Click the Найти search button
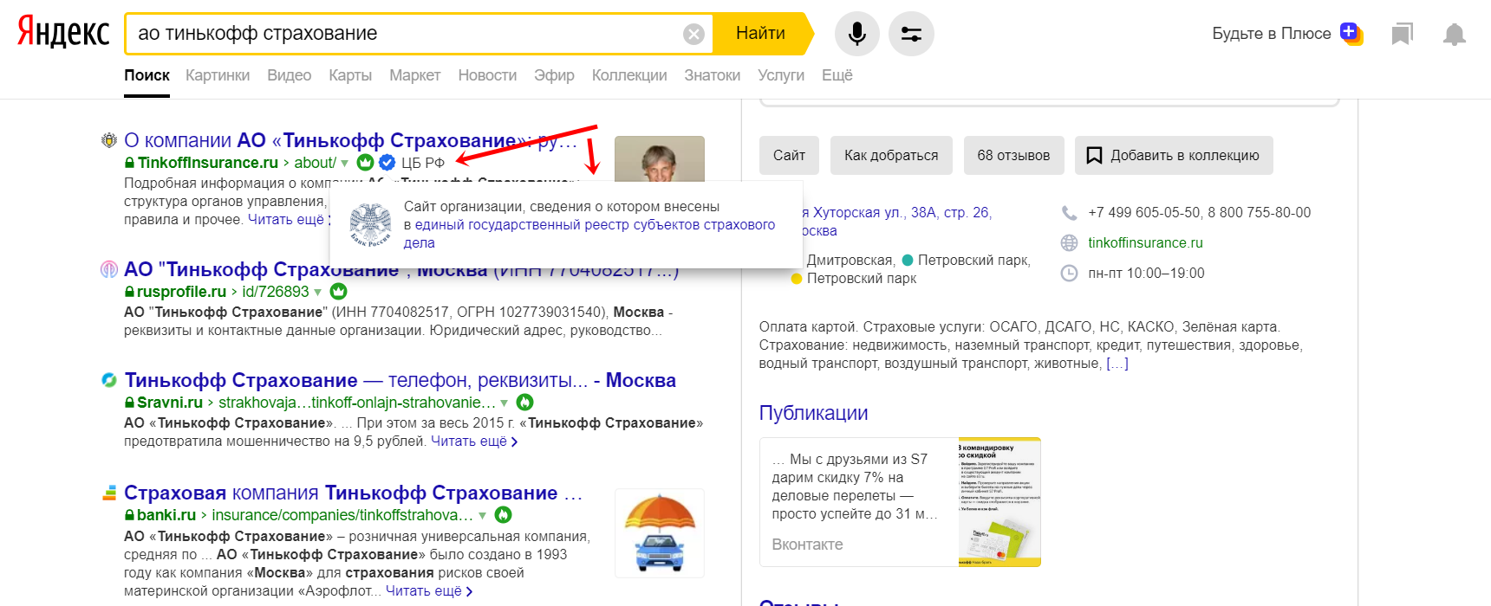 (x=761, y=34)
